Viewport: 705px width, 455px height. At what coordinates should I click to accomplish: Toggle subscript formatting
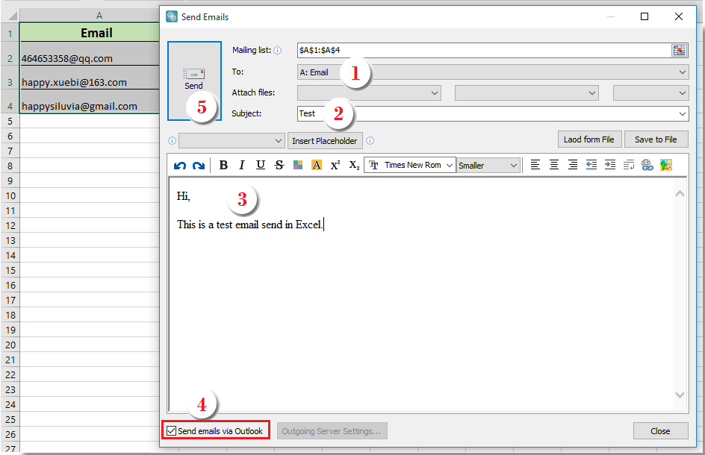tap(353, 165)
